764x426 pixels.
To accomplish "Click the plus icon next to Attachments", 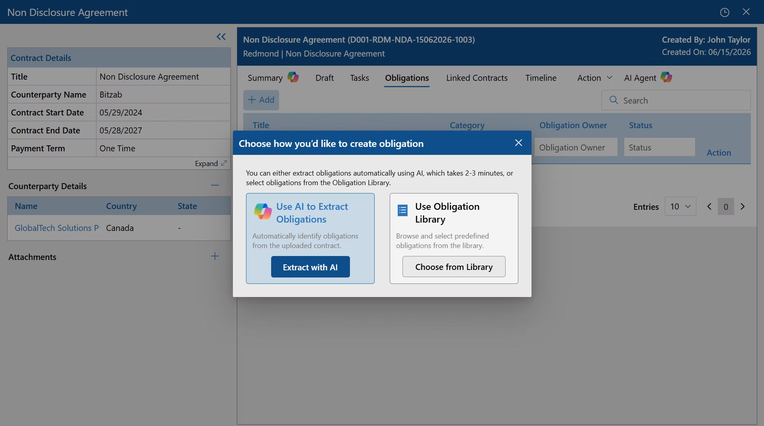I will [x=215, y=256].
